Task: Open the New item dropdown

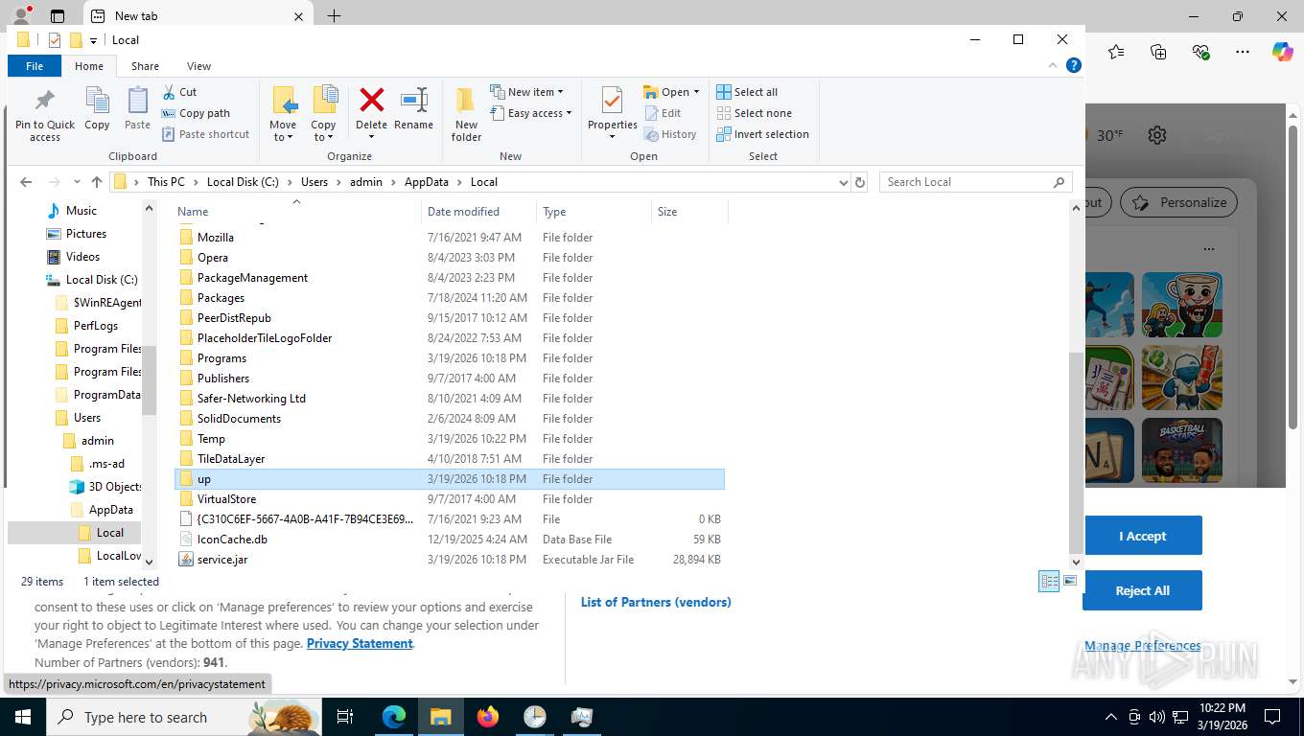Action: 526,92
